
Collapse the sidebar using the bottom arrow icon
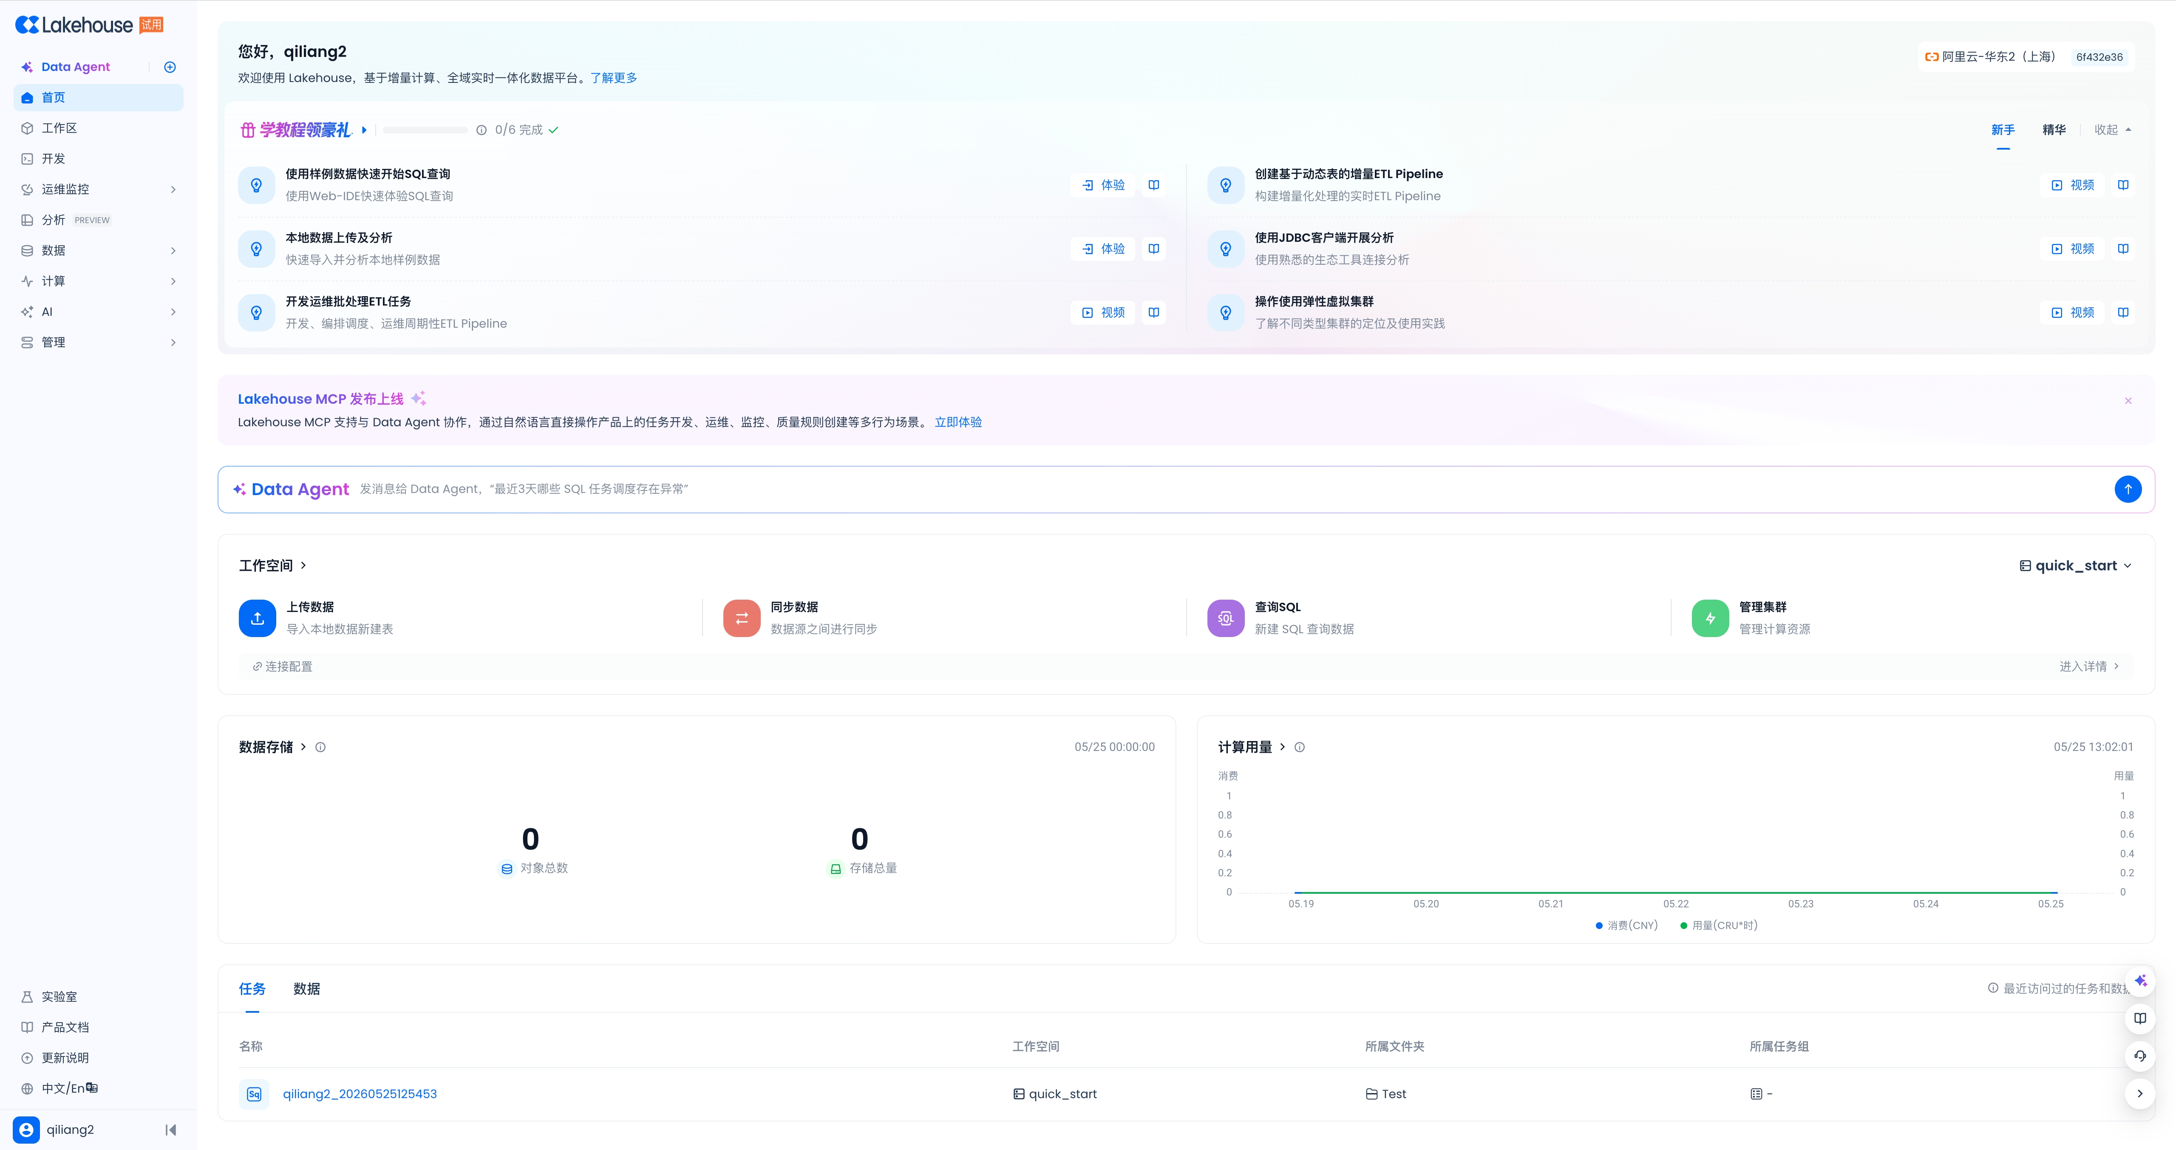[x=170, y=1130]
